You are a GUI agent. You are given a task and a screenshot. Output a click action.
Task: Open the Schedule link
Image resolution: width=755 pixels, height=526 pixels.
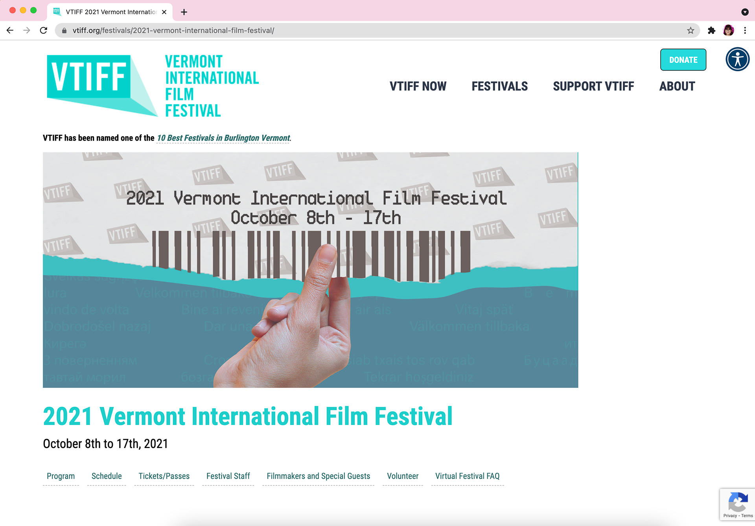(x=107, y=476)
